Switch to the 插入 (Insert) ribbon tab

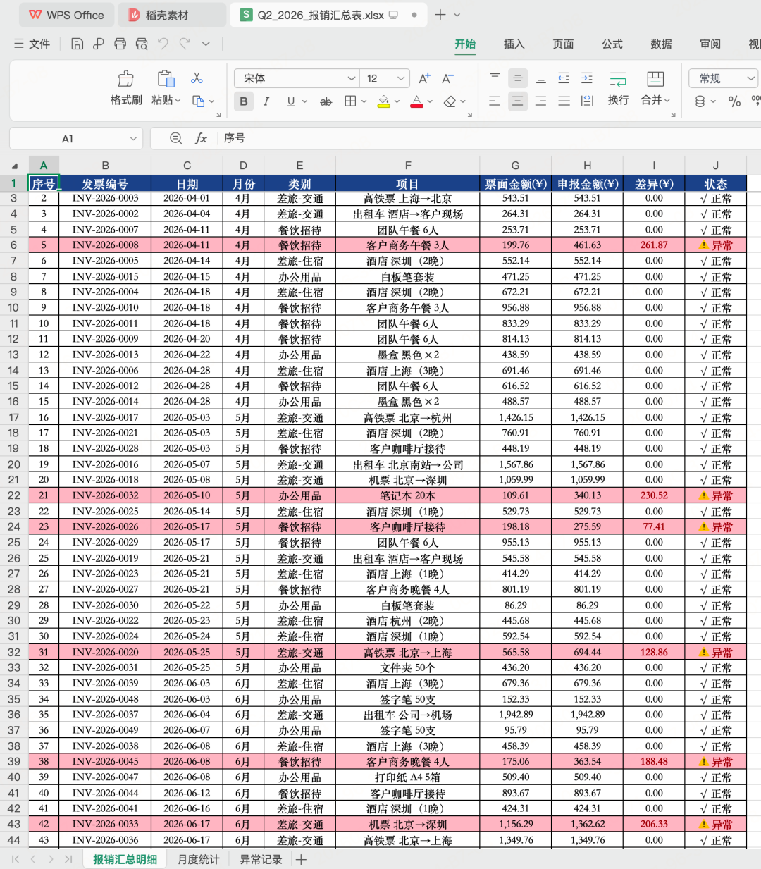click(514, 44)
